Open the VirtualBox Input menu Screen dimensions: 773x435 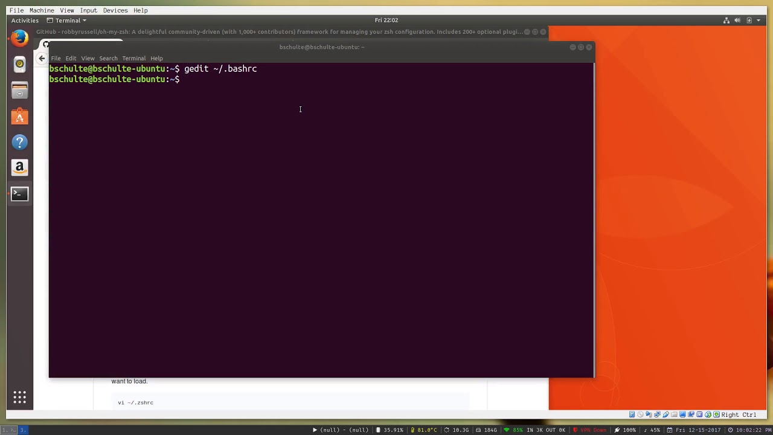tap(88, 10)
